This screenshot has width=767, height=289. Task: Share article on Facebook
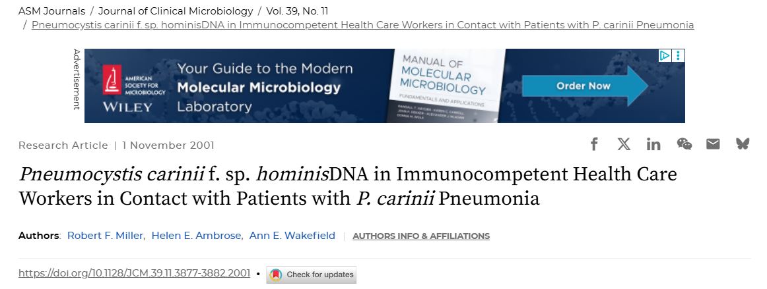(594, 144)
